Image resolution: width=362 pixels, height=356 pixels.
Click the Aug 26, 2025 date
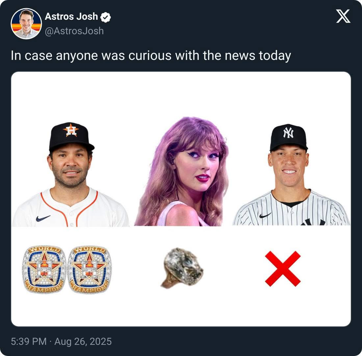[83, 342]
